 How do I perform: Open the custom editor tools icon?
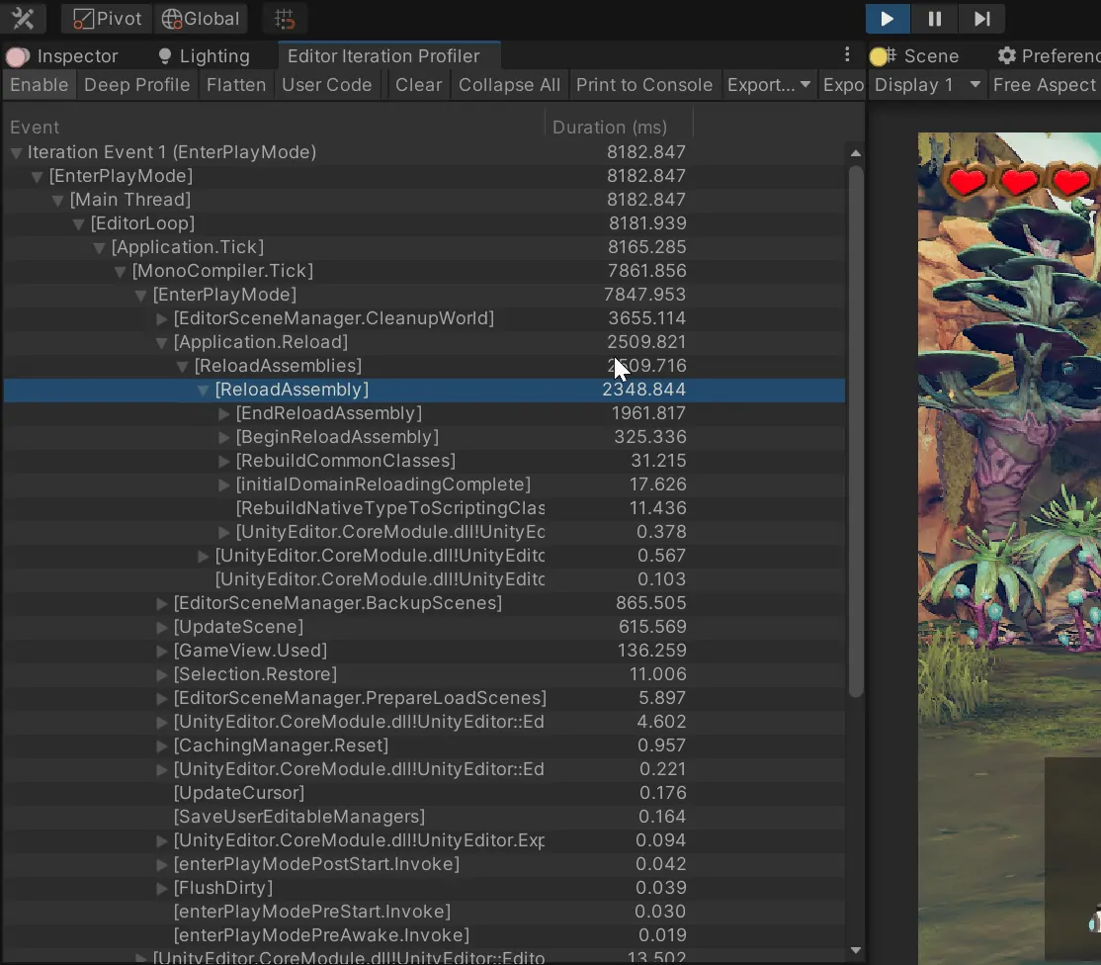(x=23, y=19)
